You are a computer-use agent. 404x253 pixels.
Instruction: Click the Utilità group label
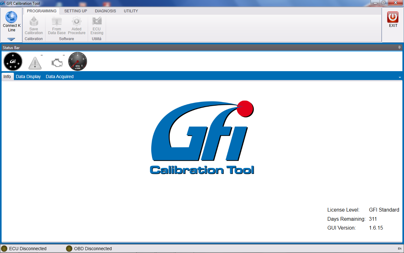[97, 39]
